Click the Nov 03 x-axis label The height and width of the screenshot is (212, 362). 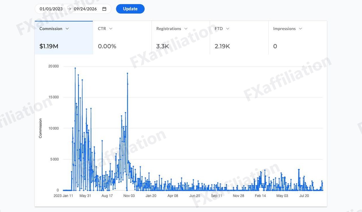pos(129,196)
